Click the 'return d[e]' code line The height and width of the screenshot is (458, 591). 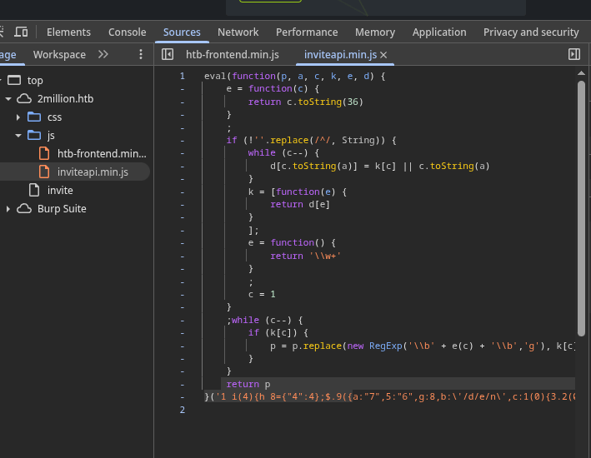[300, 205]
